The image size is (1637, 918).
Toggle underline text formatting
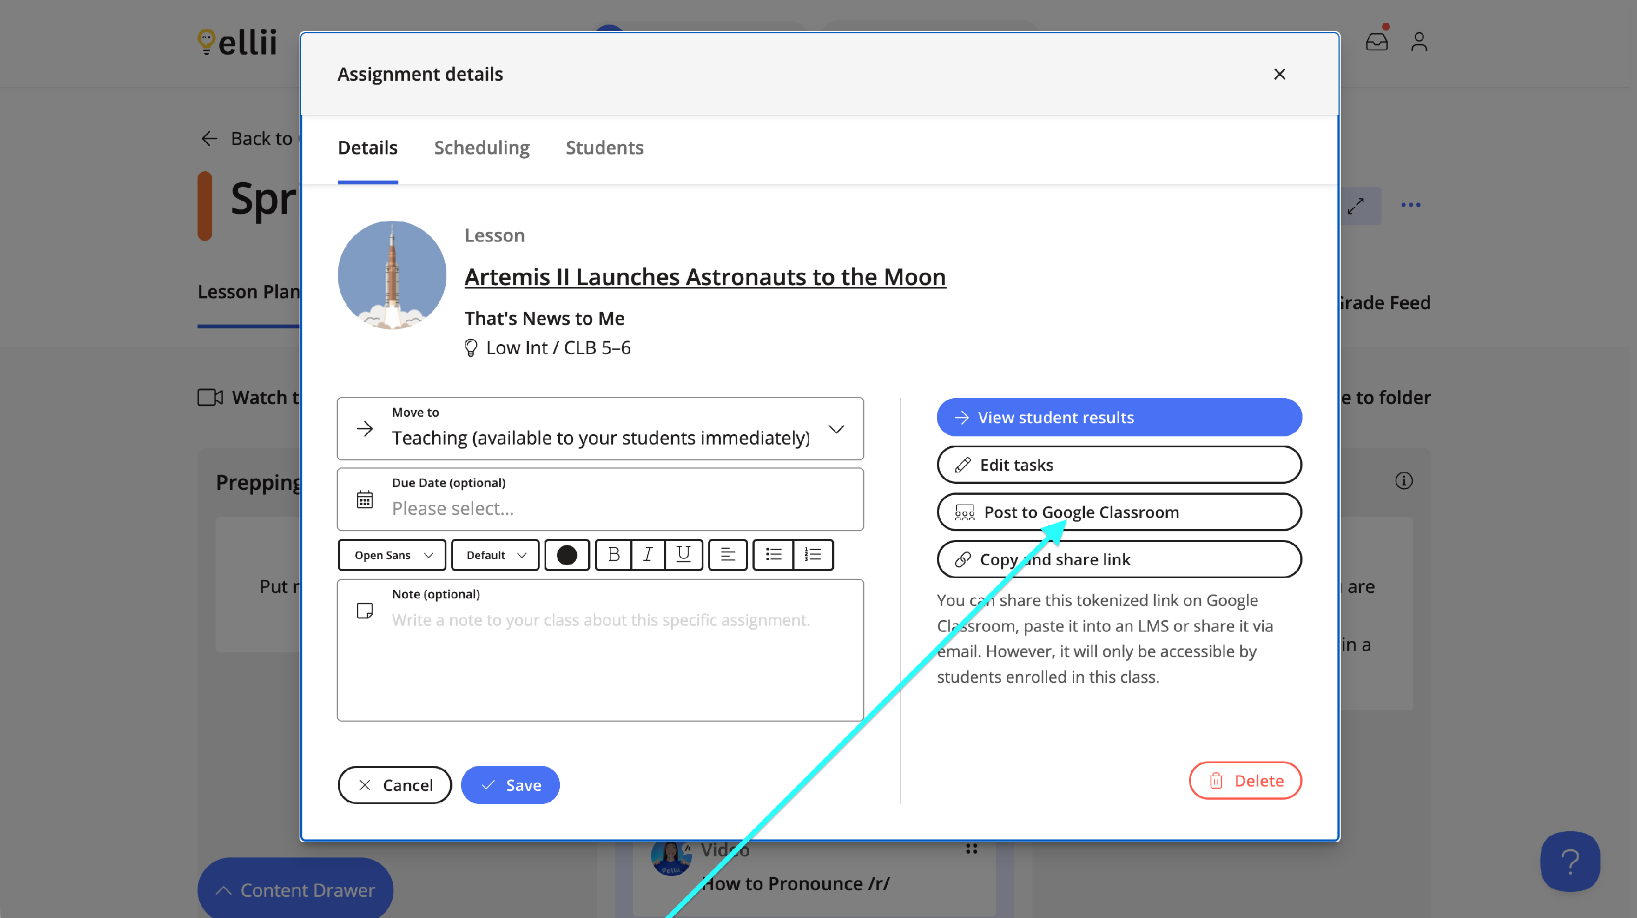coord(683,555)
